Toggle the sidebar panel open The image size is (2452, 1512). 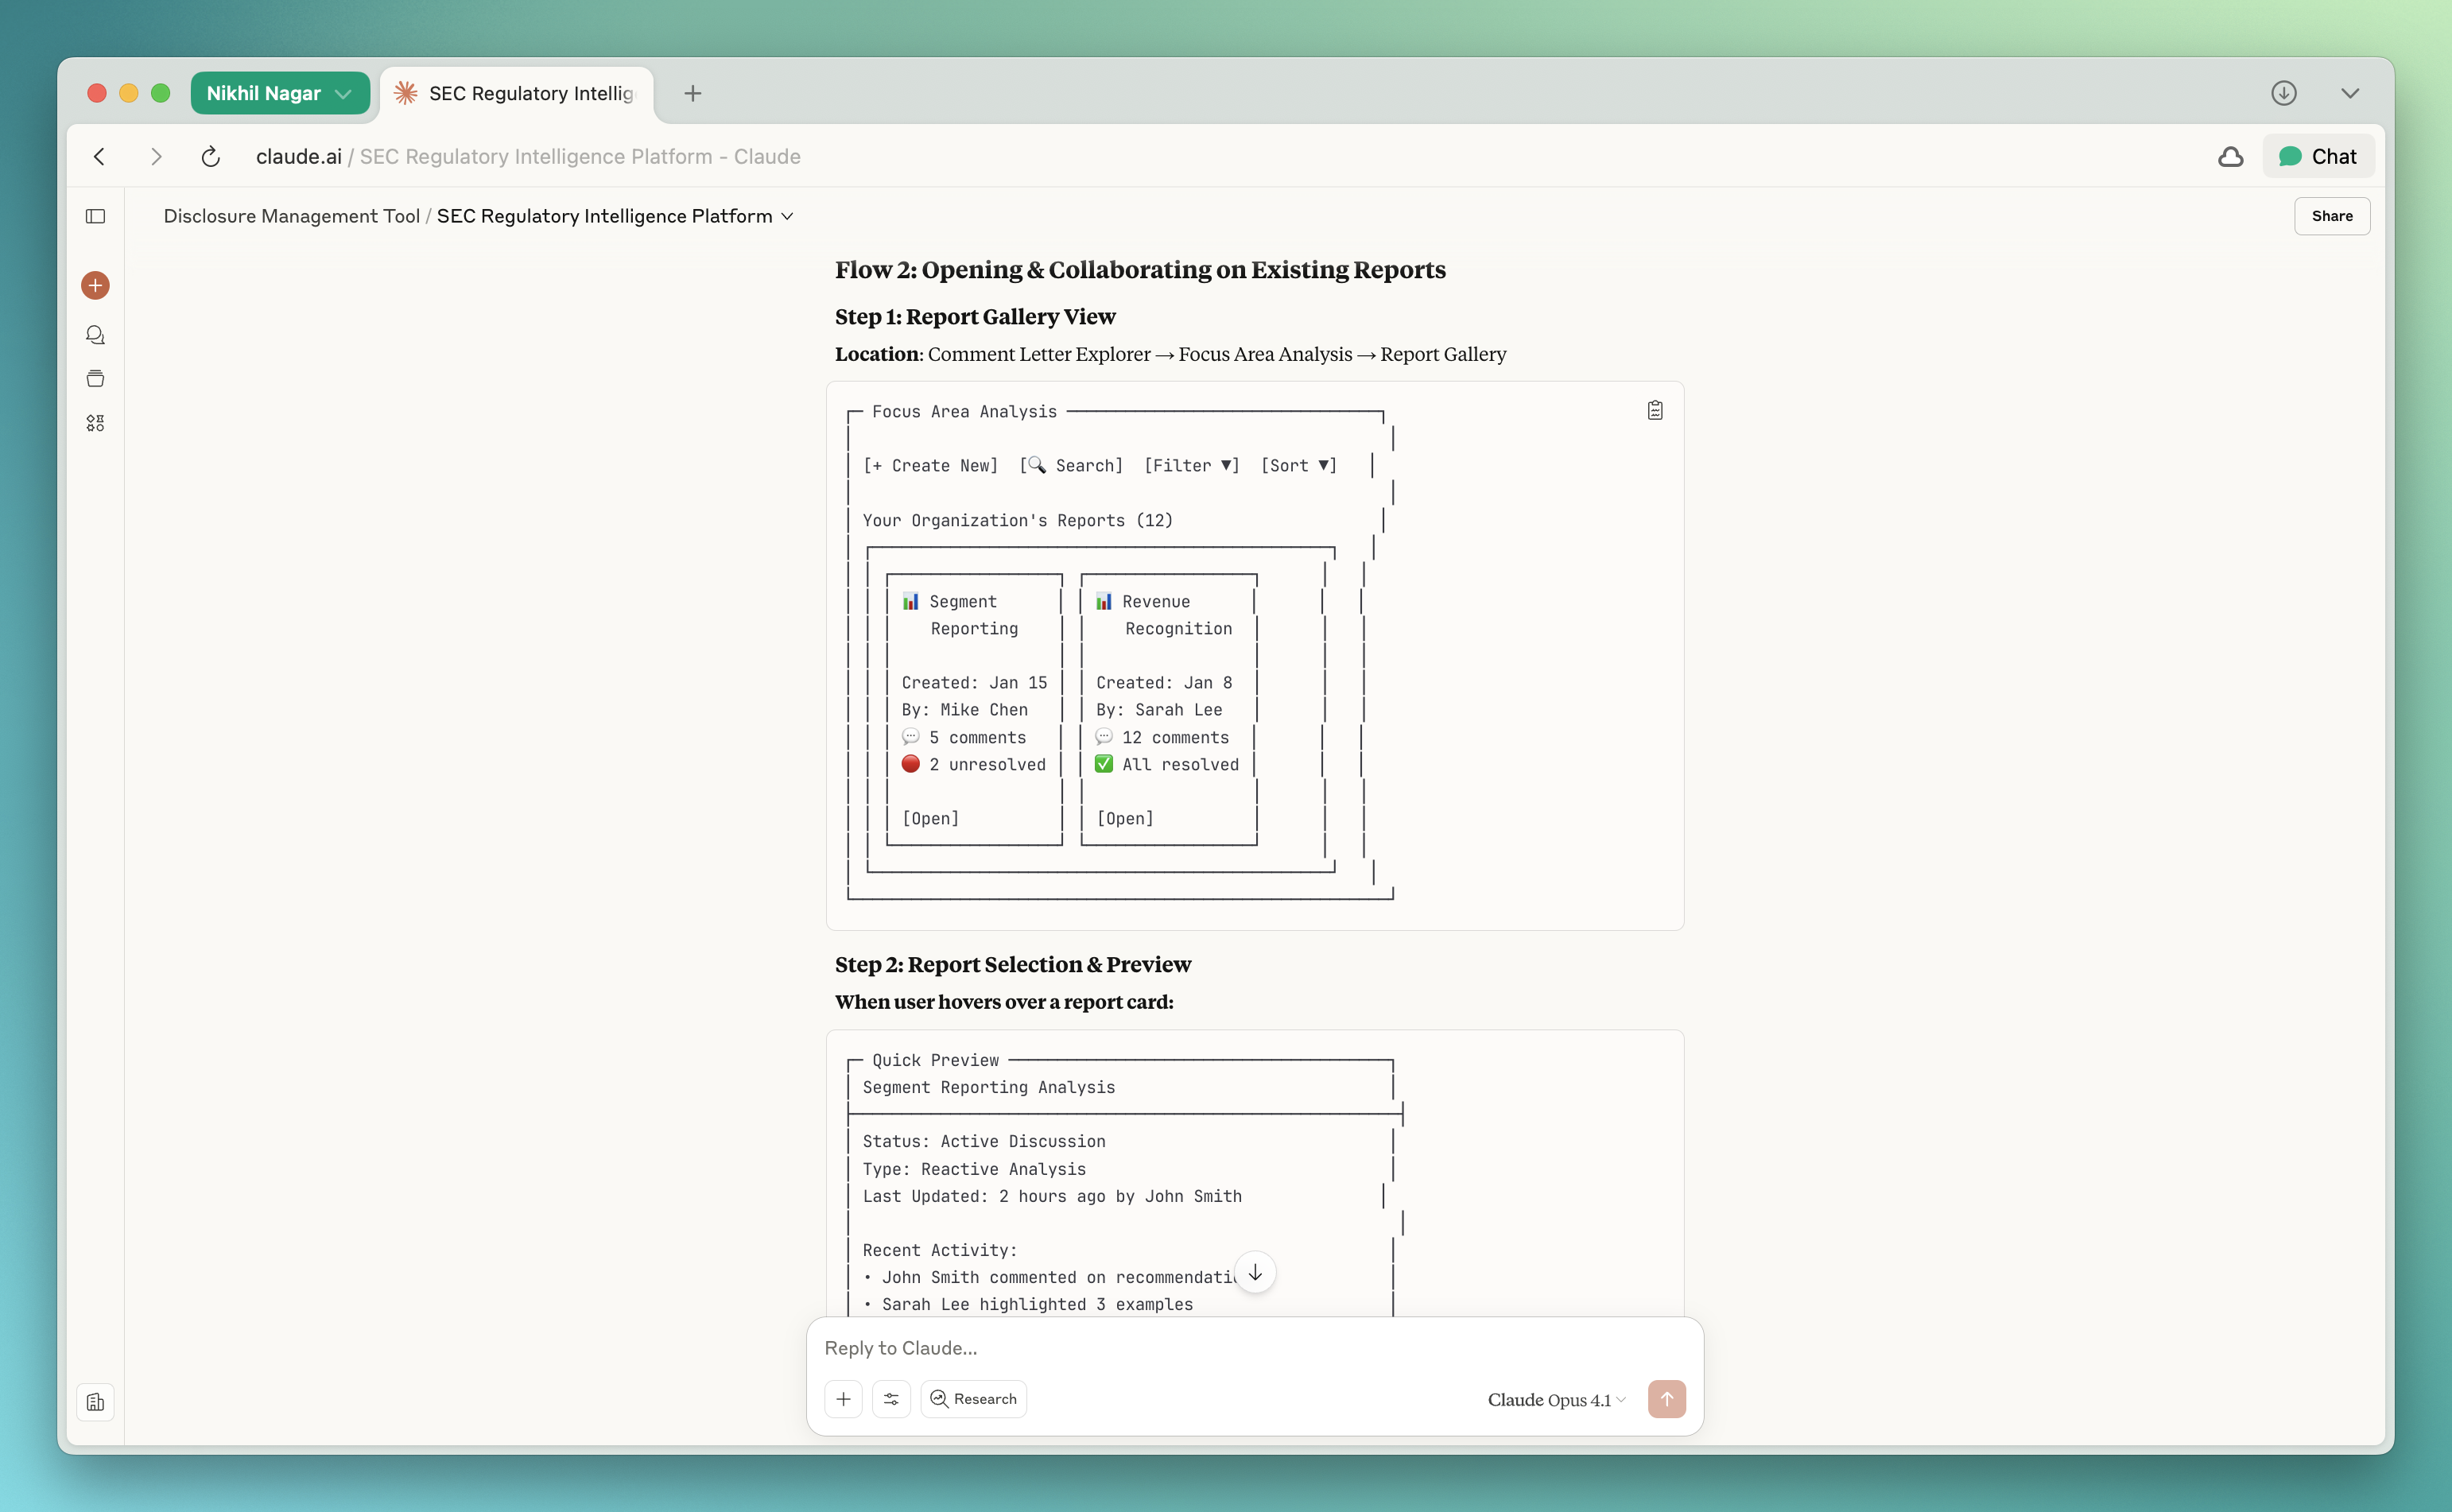click(x=95, y=216)
